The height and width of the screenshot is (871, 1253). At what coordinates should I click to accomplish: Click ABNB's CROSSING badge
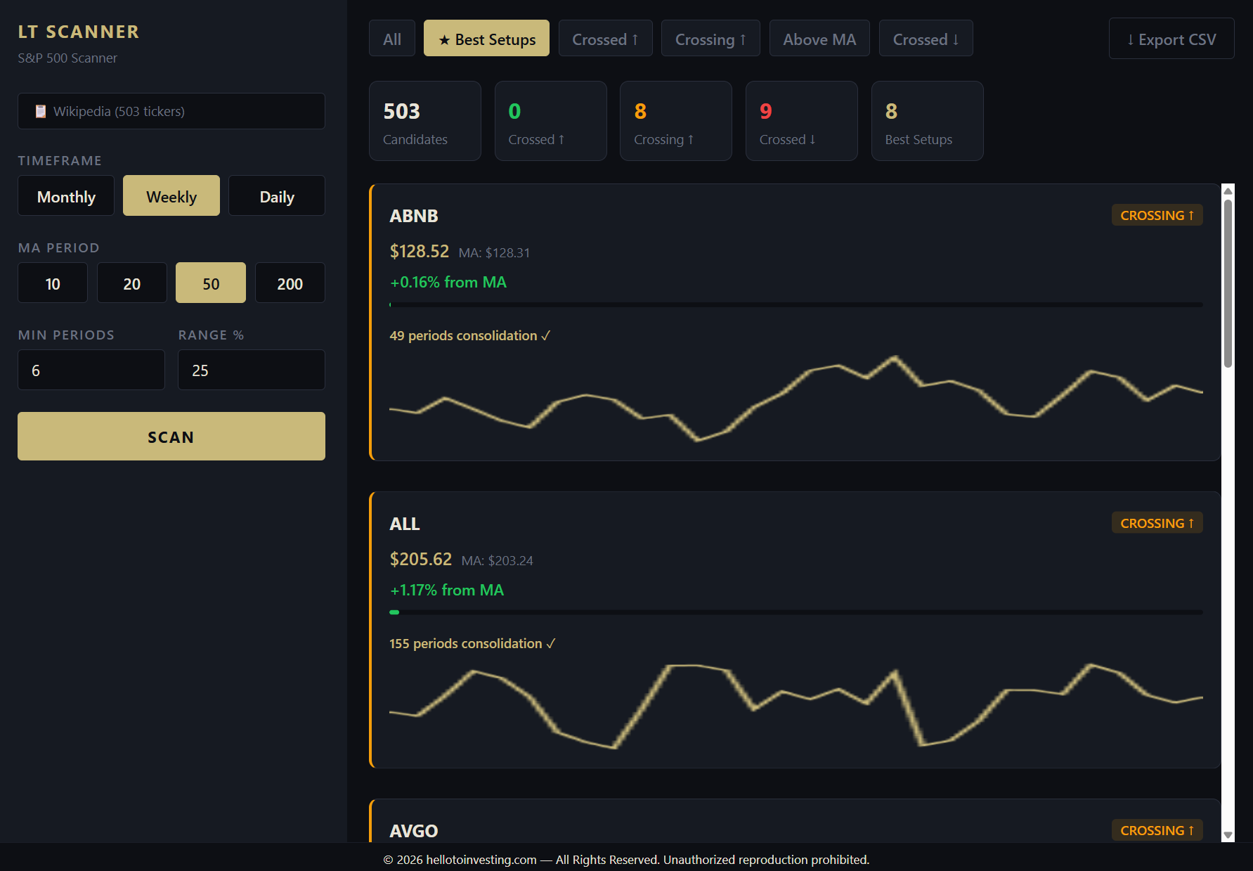pyautogui.click(x=1157, y=215)
